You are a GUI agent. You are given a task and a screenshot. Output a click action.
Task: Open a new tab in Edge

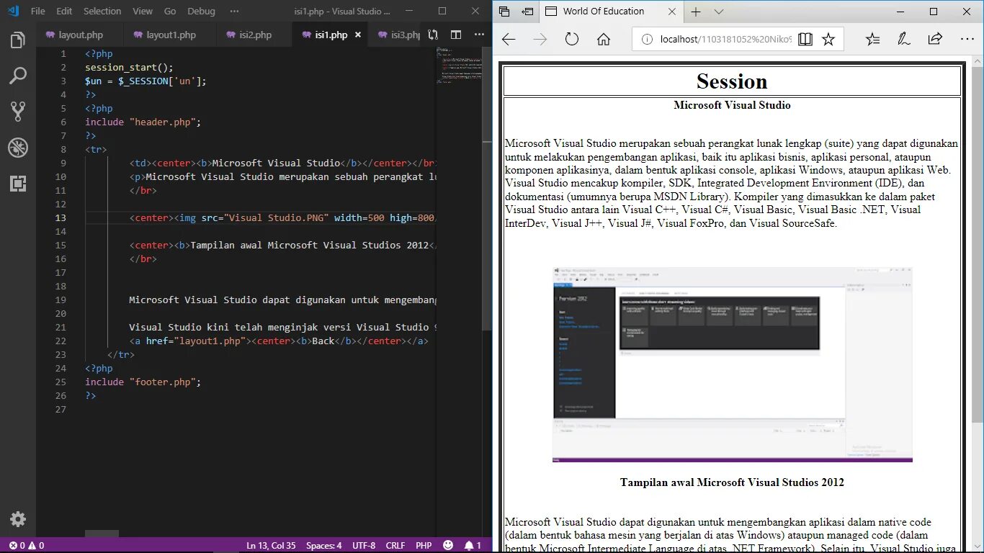click(x=696, y=12)
